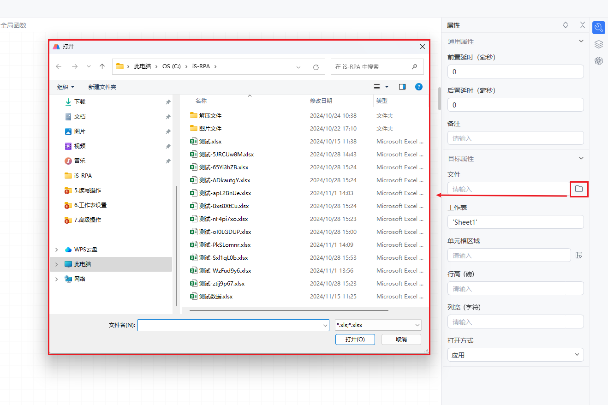This screenshot has height=405, width=608.
Task: Collapse the 通用属性 section
Action: [x=581, y=42]
